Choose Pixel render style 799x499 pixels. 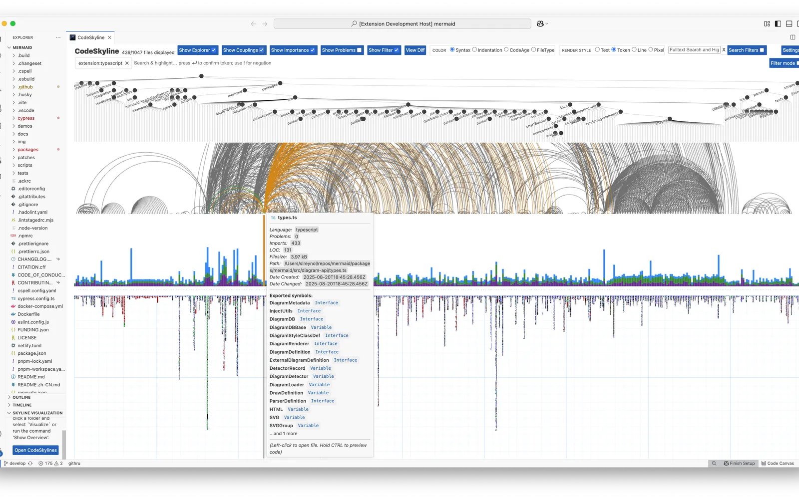click(651, 49)
